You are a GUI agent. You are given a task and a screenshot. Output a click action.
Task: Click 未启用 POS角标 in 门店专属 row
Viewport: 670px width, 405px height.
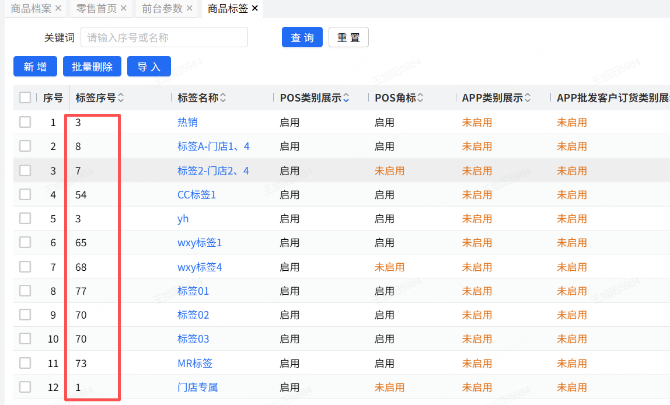point(389,387)
